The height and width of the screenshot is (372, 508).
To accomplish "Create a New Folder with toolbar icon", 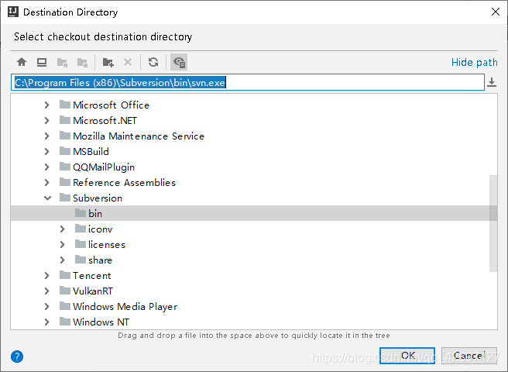I will 108,62.
